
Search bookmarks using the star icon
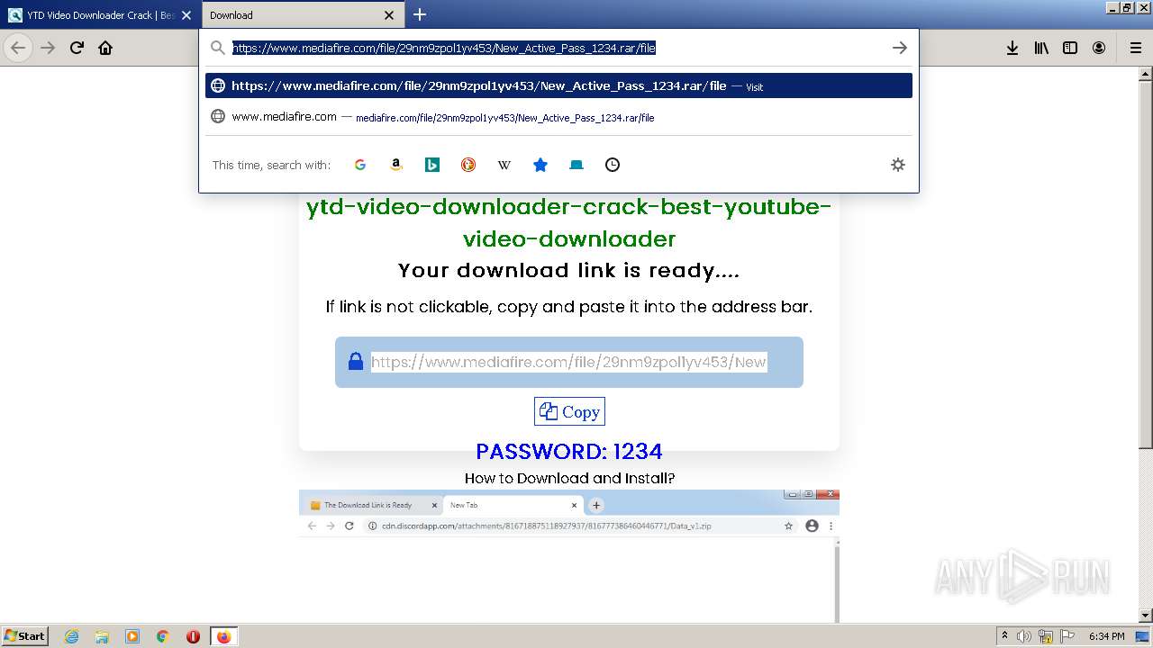pos(540,165)
